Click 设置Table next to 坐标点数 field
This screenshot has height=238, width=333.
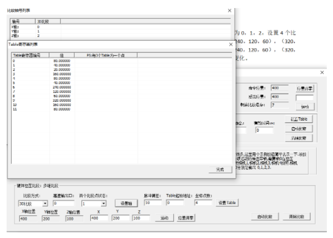tap(227, 203)
